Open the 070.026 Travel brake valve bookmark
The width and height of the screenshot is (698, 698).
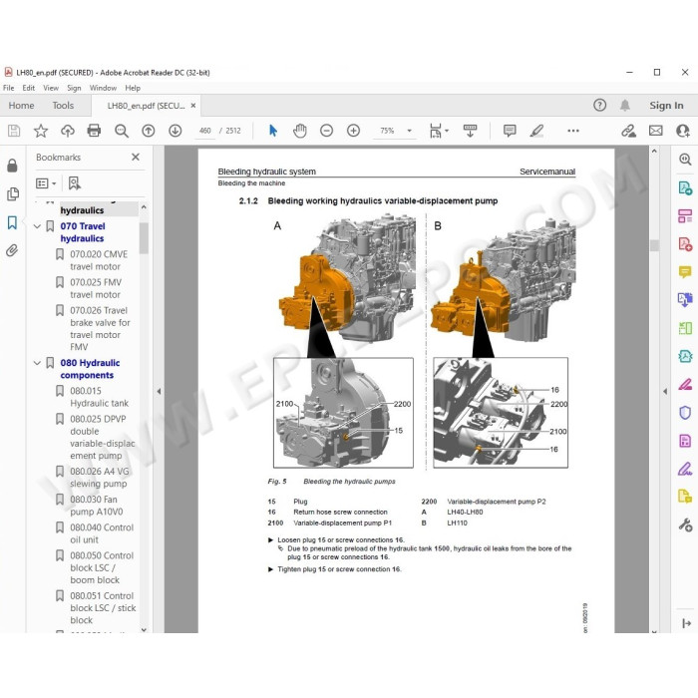(x=100, y=328)
